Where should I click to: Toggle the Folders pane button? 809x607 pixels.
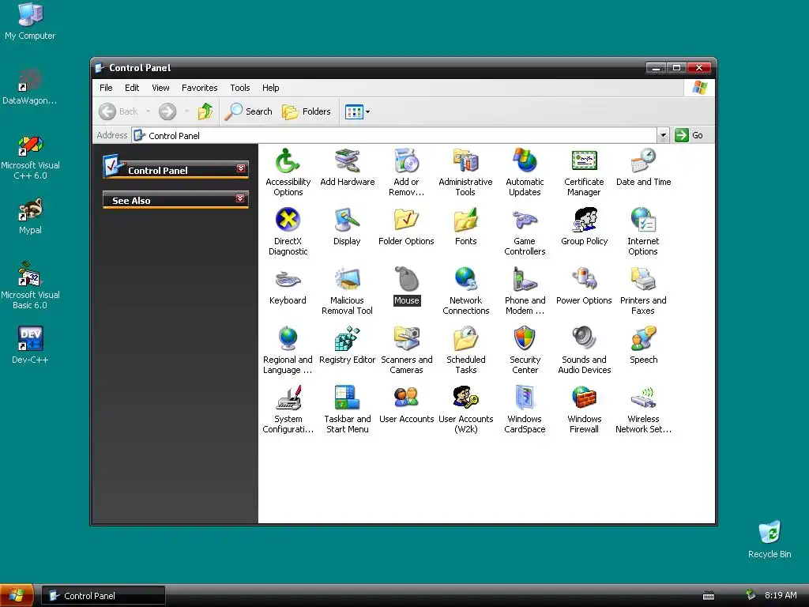click(x=307, y=111)
